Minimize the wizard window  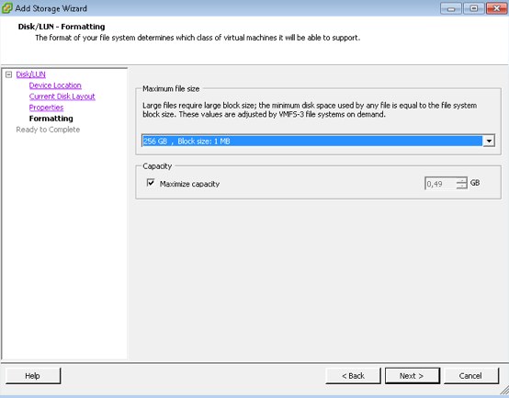point(451,8)
